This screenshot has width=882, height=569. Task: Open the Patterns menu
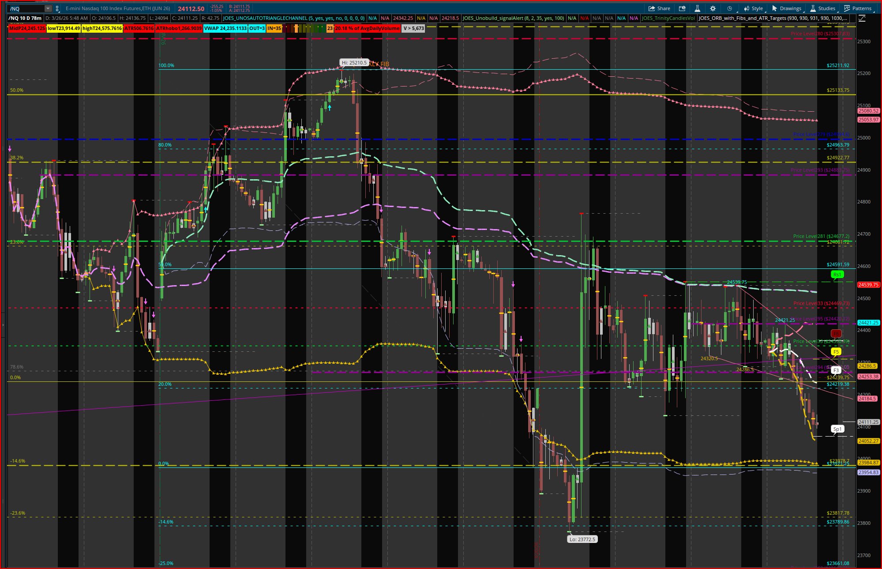[x=858, y=8]
